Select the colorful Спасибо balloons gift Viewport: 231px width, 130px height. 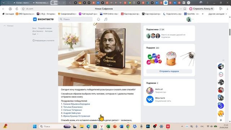(154, 59)
